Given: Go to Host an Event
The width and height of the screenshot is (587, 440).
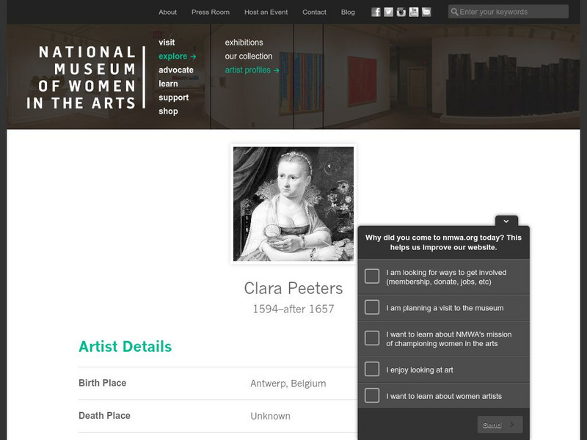Looking at the screenshot, I should [266, 12].
